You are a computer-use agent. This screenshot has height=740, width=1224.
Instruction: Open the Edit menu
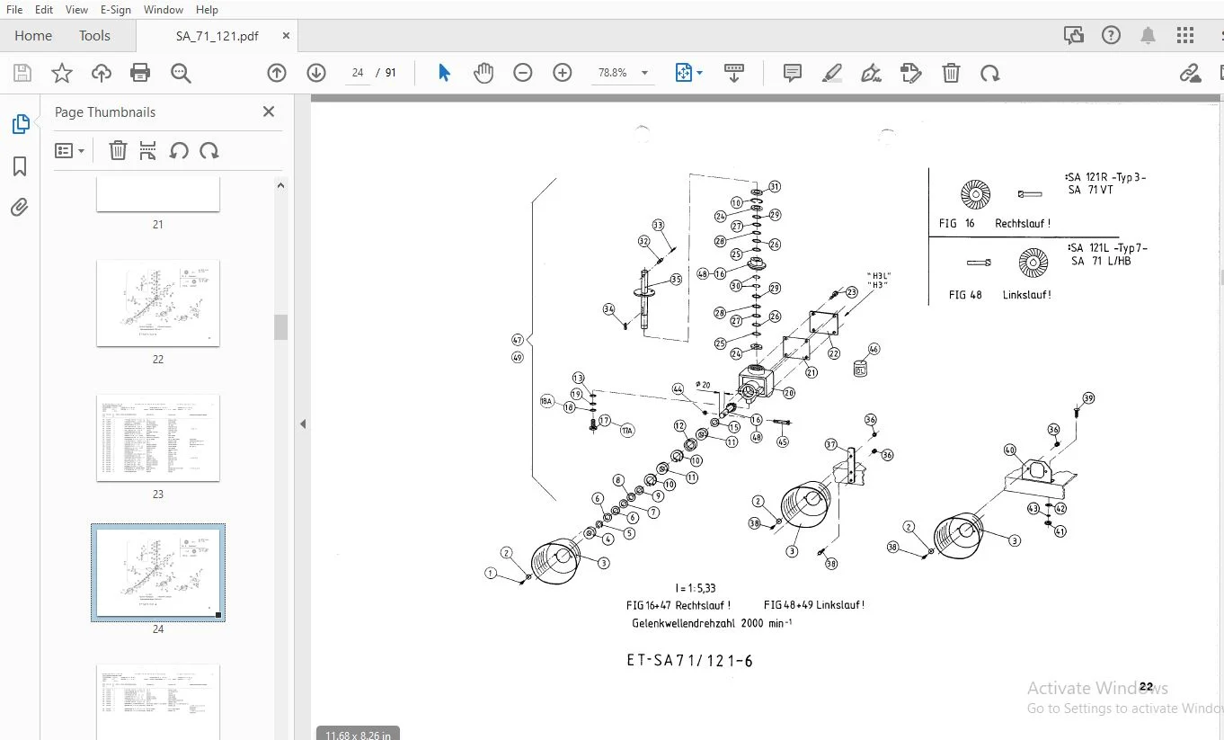pyautogui.click(x=44, y=10)
